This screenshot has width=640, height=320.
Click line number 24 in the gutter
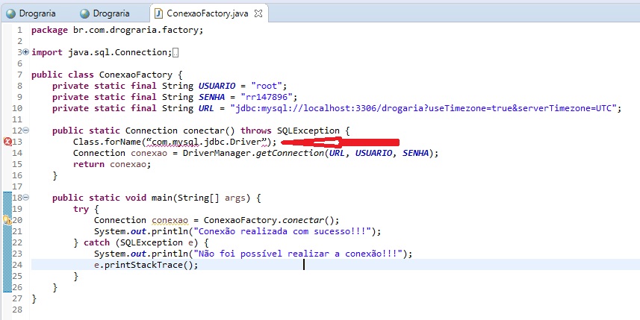click(x=17, y=266)
